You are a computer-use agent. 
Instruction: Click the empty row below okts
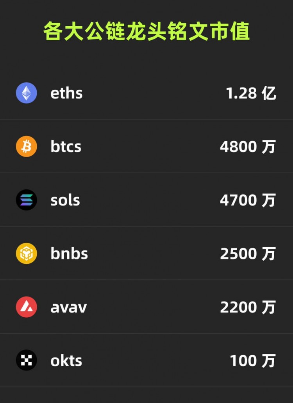tap(146, 395)
